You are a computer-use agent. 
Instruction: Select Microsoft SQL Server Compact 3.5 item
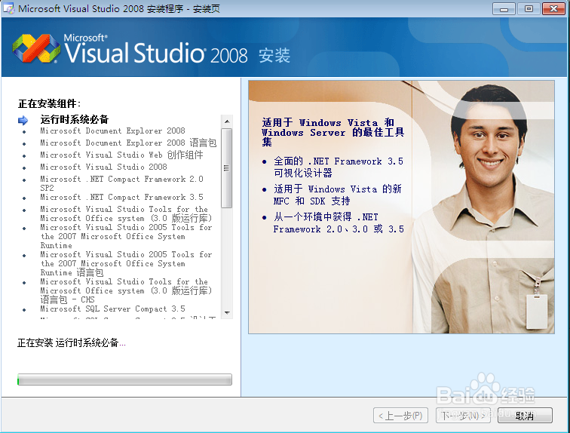coord(112,309)
